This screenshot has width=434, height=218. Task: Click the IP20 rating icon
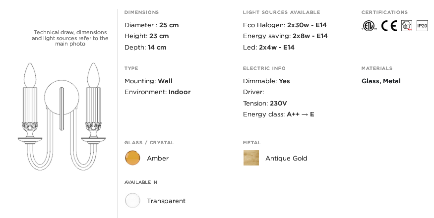[x=423, y=26]
